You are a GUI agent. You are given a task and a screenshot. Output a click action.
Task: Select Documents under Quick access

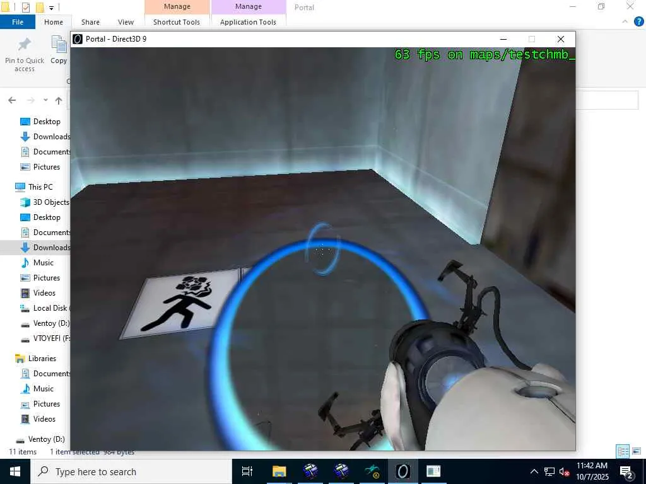[45, 152]
